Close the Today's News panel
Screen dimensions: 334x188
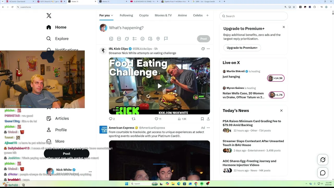281,111
